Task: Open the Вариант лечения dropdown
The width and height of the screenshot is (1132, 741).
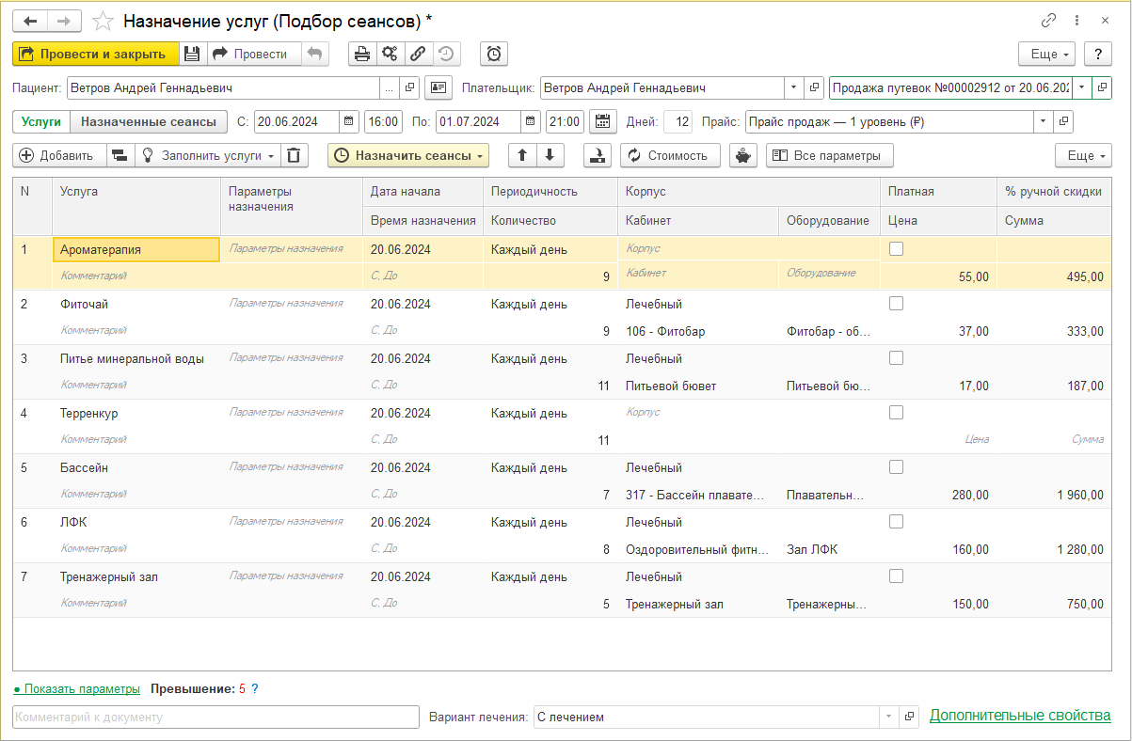Action: [888, 717]
